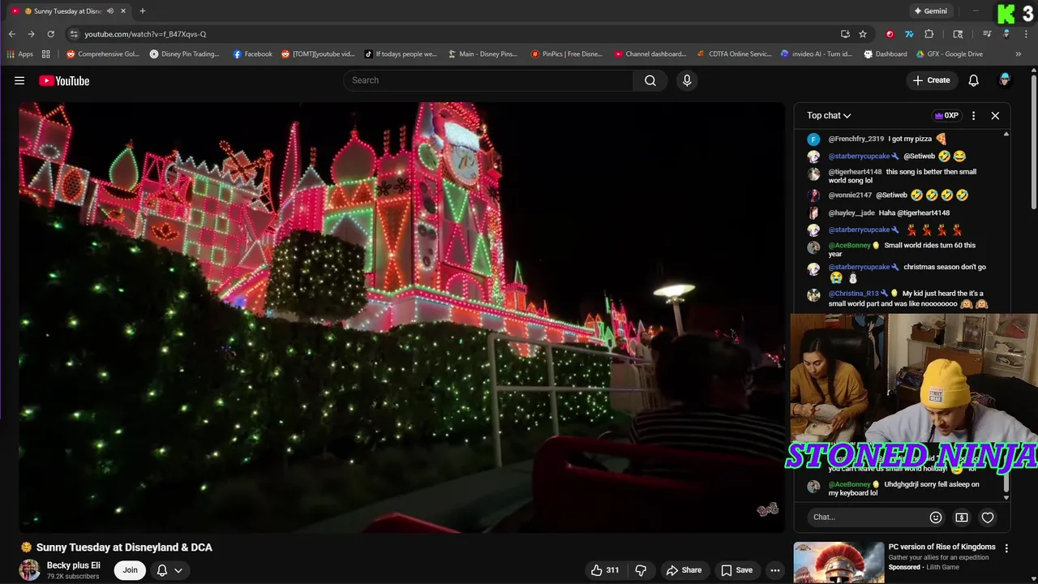Go forward with browser forward arrow
Screen dimensions: 1038x584
tap(31, 34)
